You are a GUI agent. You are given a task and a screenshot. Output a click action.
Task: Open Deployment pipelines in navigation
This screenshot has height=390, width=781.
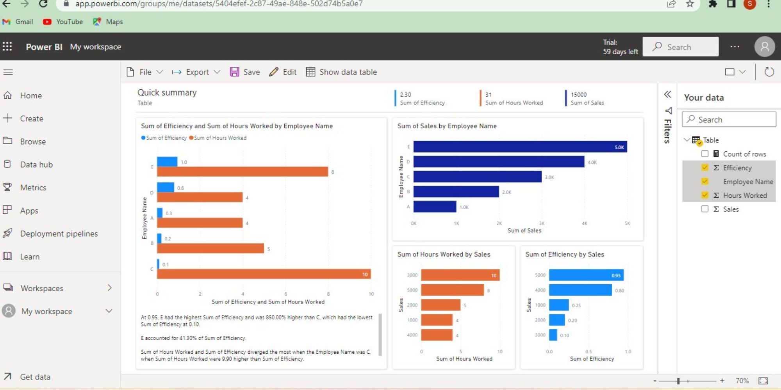tap(59, 233)
